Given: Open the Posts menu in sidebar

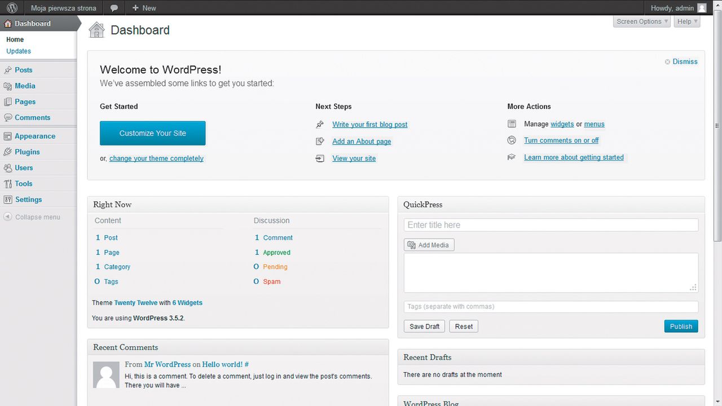Looking at the screenshot, I should pos(38,70).
